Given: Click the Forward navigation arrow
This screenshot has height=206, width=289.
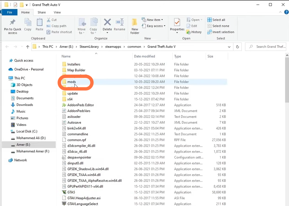Looking at the screenshot, I should click(15, 47).
